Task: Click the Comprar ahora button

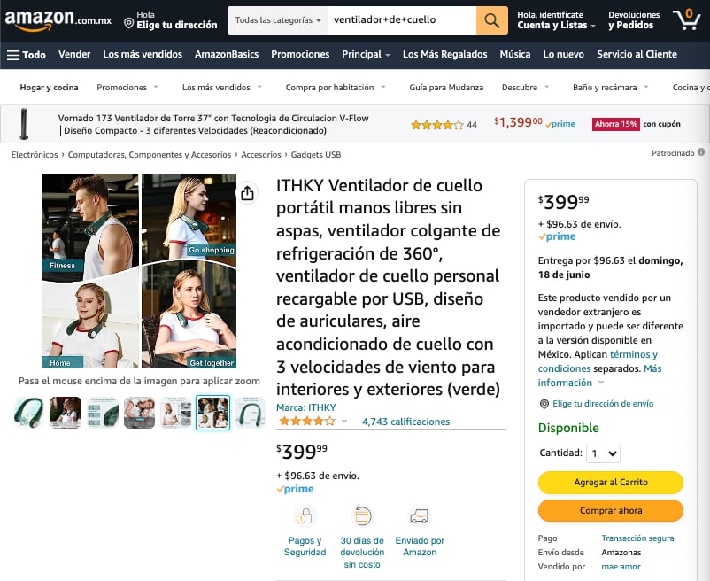Action: tap(610, 510)
